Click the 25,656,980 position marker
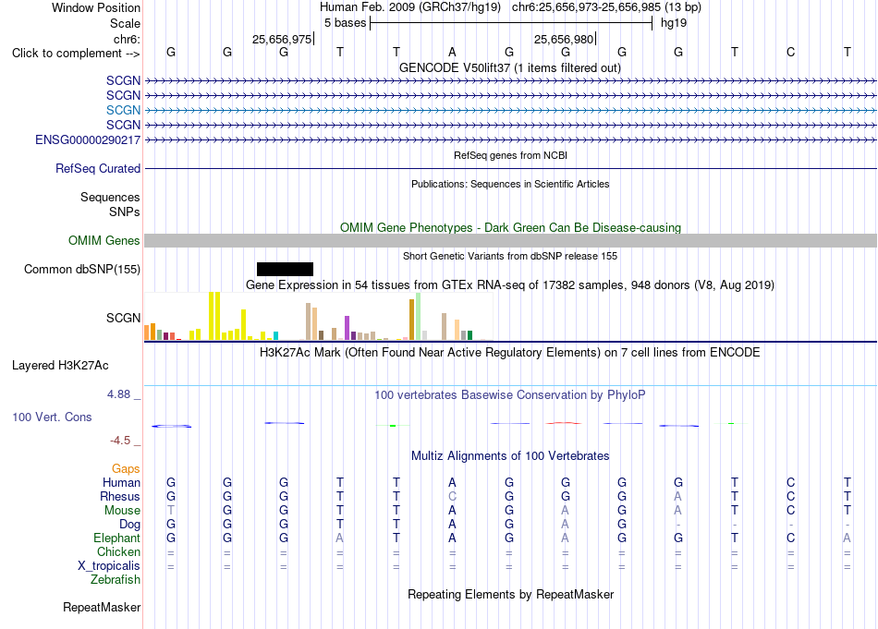This screenshot has width=878, height=629. tap(565, 39)
